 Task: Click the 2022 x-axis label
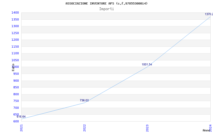pyautogui.click(x=84, y=128)
